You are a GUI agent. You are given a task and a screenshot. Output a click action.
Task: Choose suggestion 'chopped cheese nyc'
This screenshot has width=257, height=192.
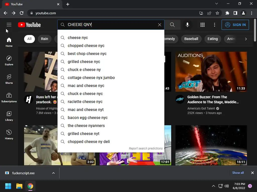(x=111, y=45)
